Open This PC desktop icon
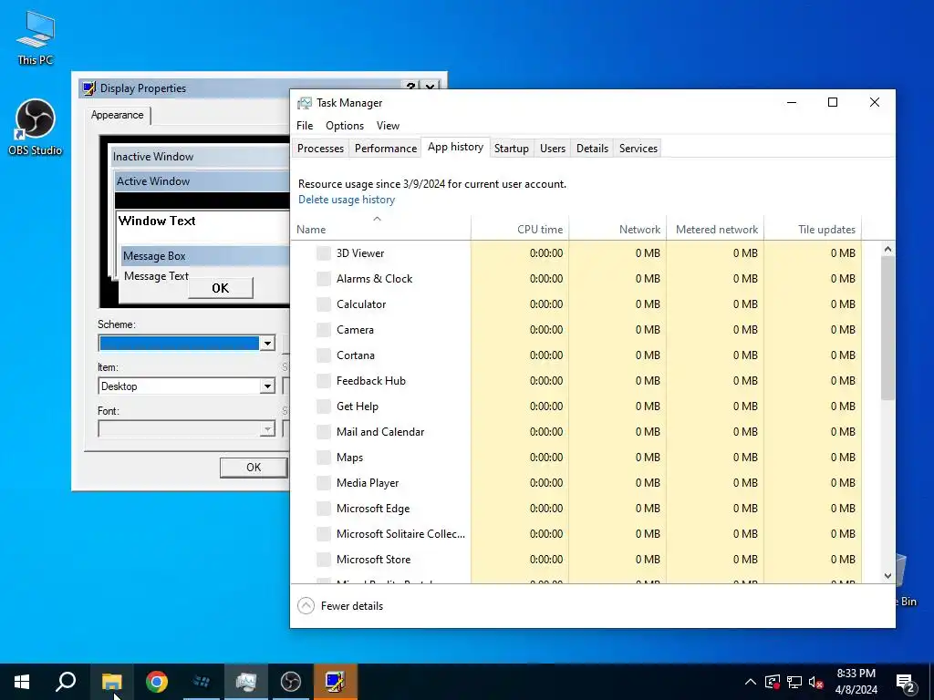934x700 pixels. click(36, 38)
